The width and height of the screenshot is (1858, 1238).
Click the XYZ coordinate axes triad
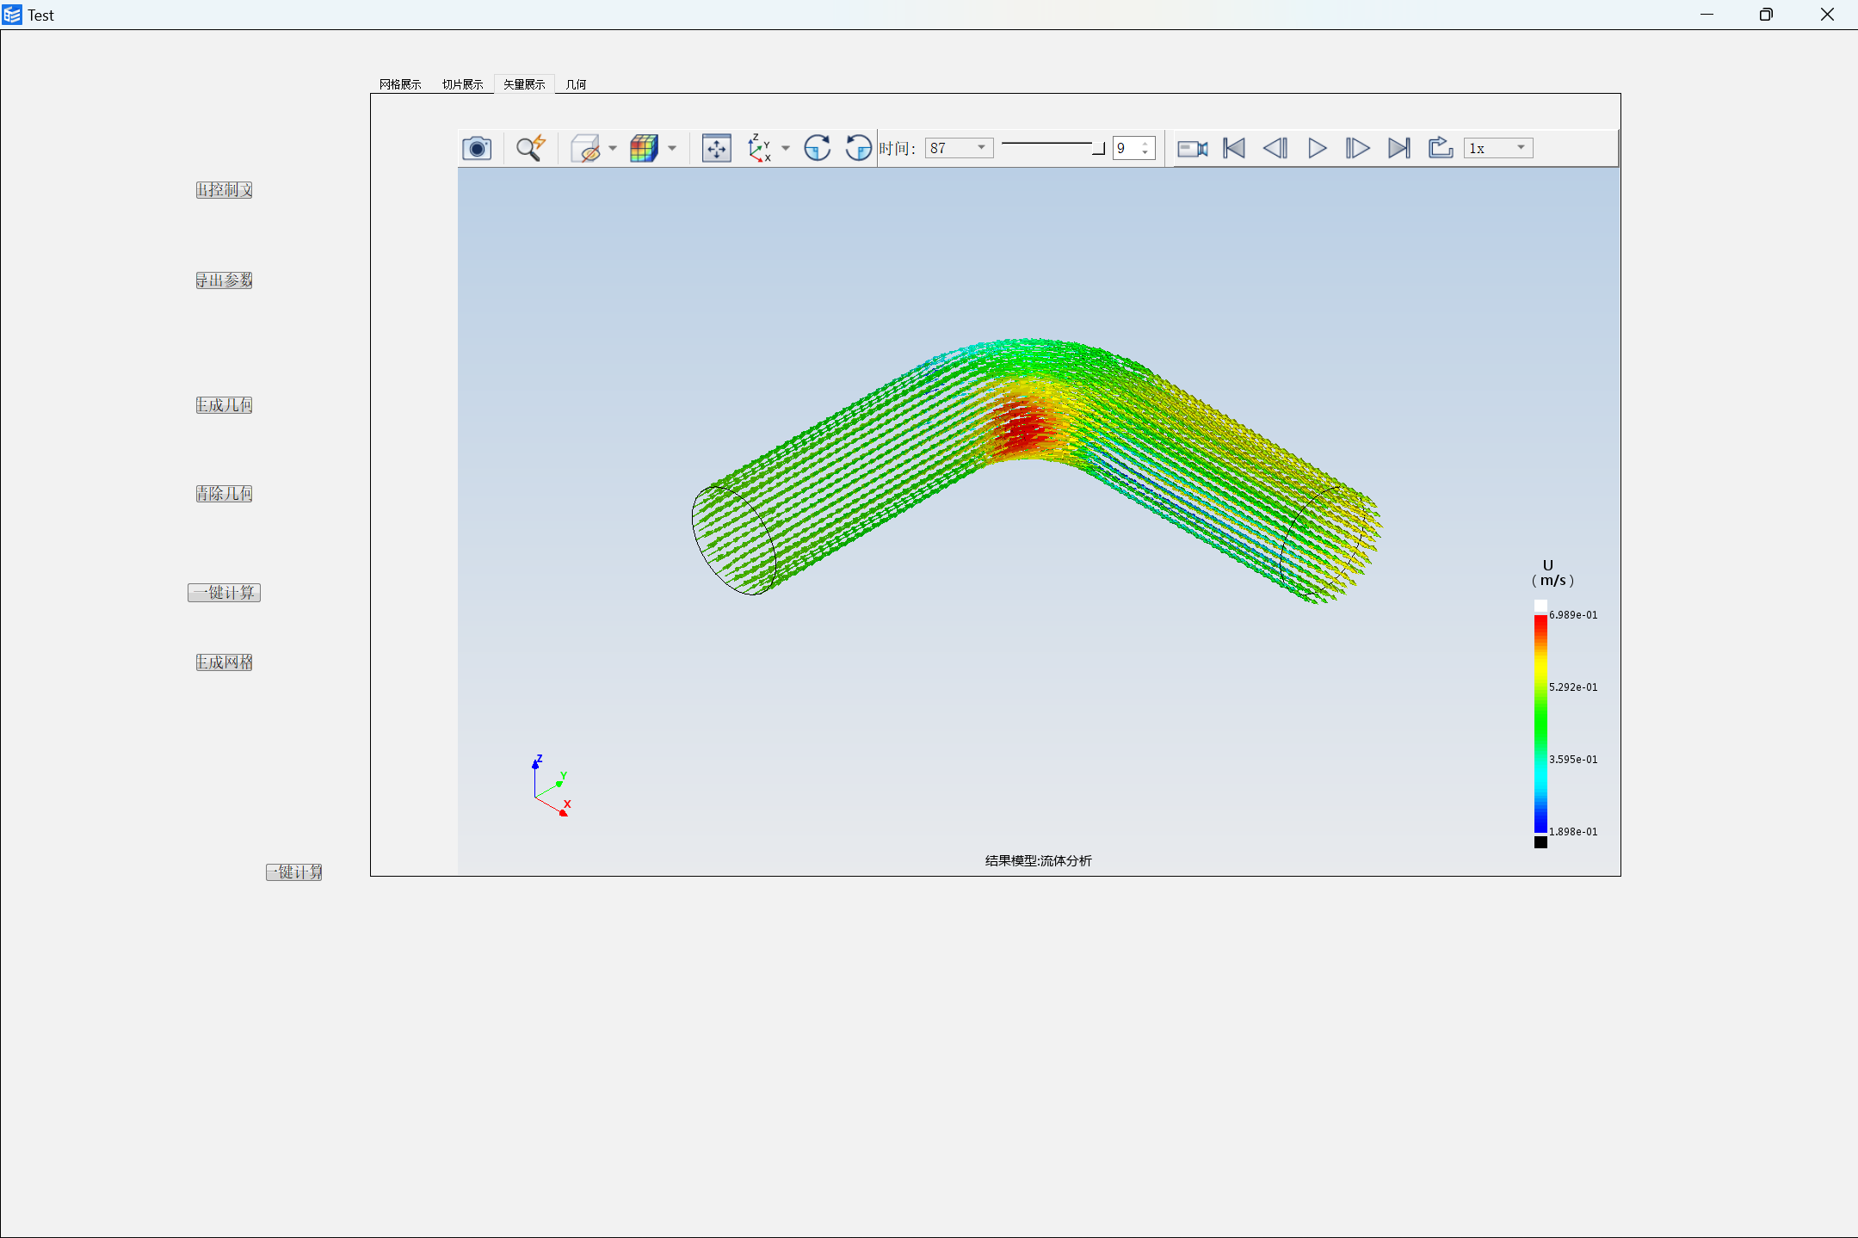(x=551, y=786)
